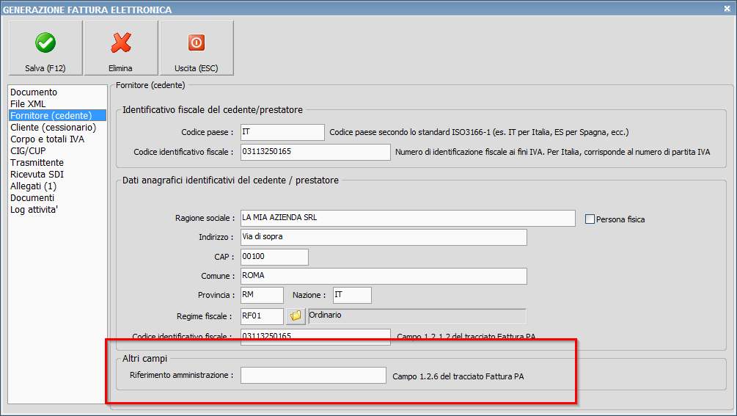Click the Codice paese input field

tap(282, 132)
